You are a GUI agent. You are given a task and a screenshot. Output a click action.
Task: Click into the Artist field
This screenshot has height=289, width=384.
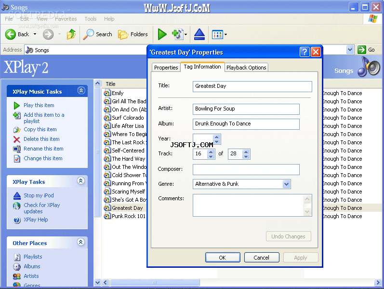coord(246,109)
